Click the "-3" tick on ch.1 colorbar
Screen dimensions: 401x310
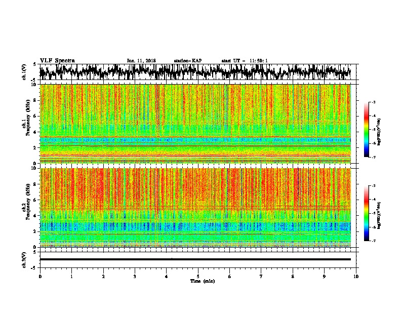(x=374, y=102)
